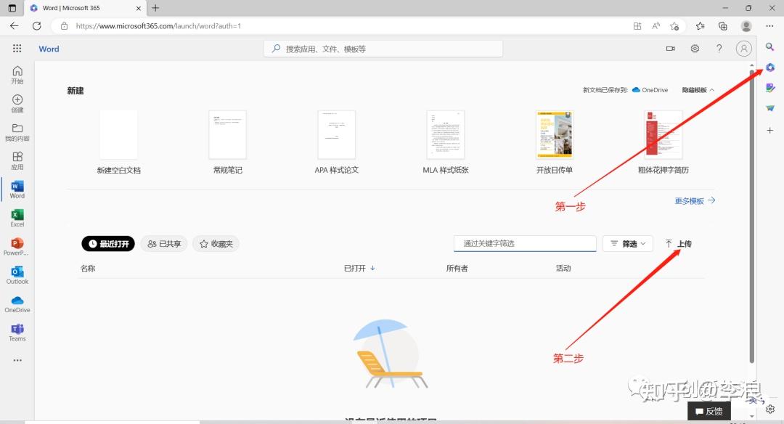
Task: Click the page vertical scrollbar
Action: (751, 215)
